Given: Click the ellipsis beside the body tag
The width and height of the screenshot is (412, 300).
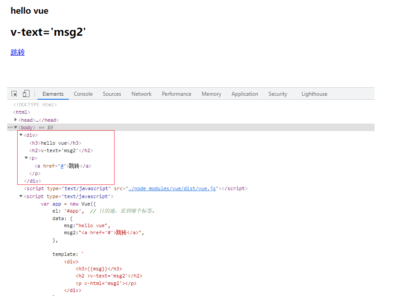Looking at the screenshot, I should point(10,127).
